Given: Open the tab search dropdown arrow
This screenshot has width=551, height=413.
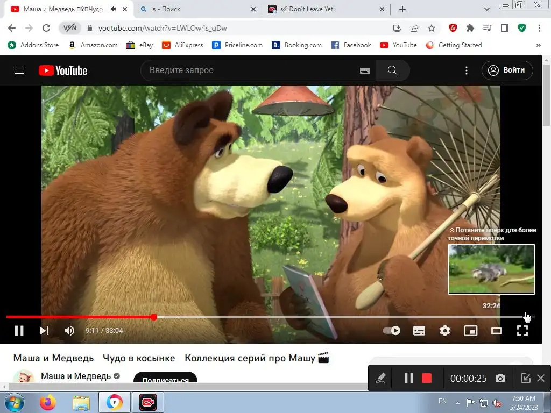Looking at the screenshot, I should click(486, 9).
